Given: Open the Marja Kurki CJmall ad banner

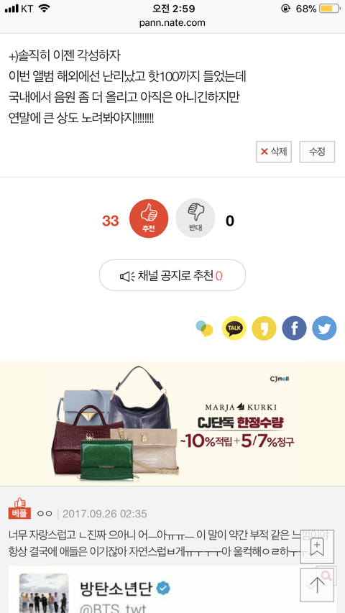Looking at the screenshot, I should coord(172,424).
